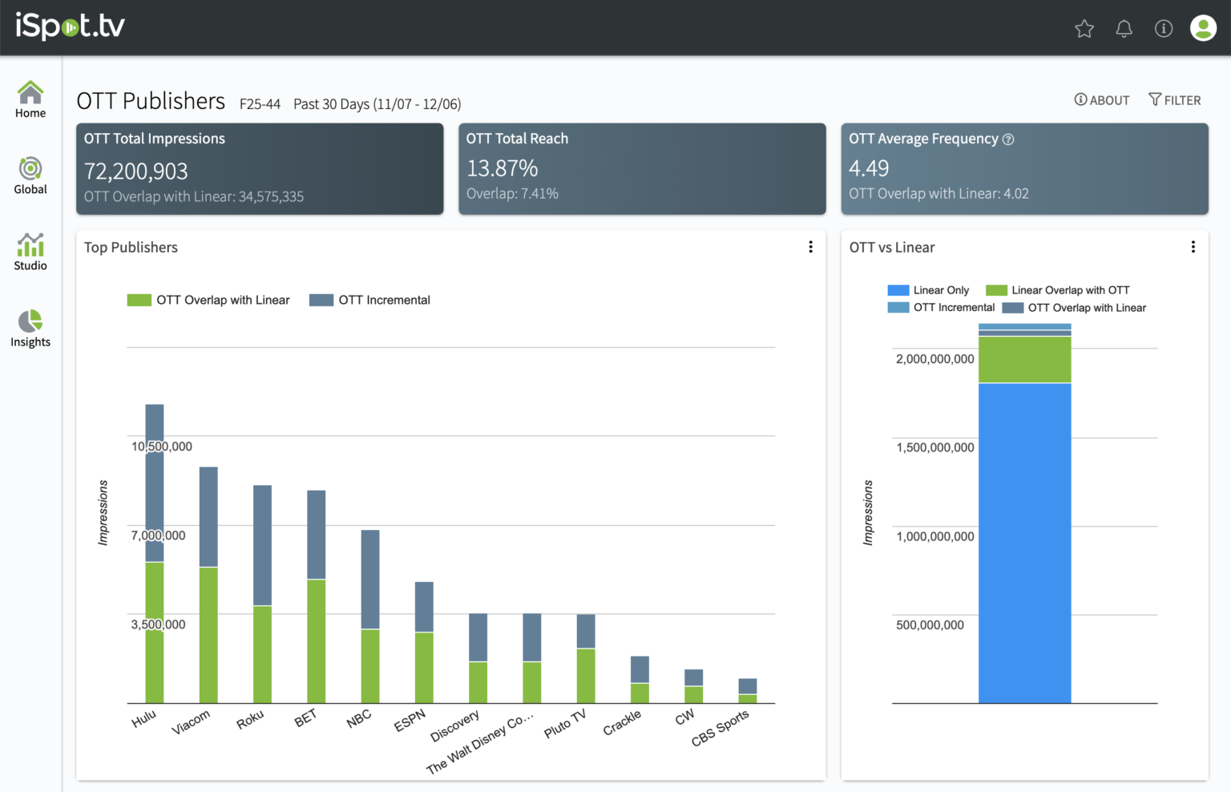Toggle OTT Incremental legend in OTT vs Linear

tap(941, 308)
